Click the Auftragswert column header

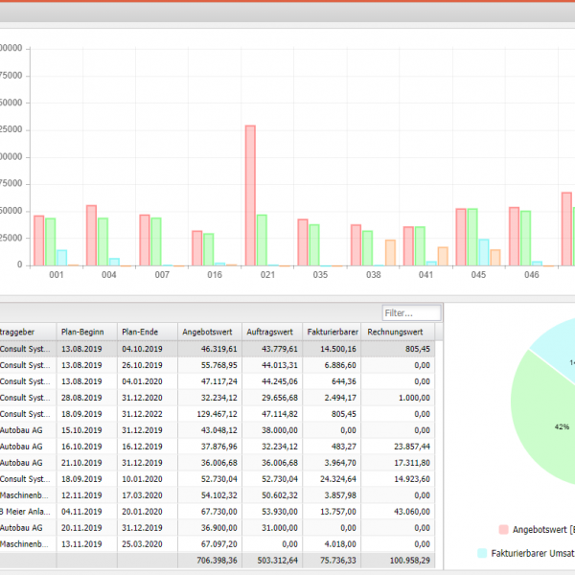270,331
